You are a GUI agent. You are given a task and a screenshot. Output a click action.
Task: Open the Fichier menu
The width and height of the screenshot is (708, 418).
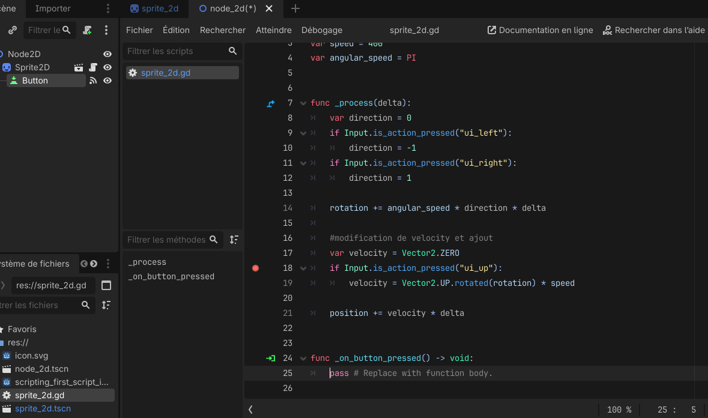pos(139,30)
